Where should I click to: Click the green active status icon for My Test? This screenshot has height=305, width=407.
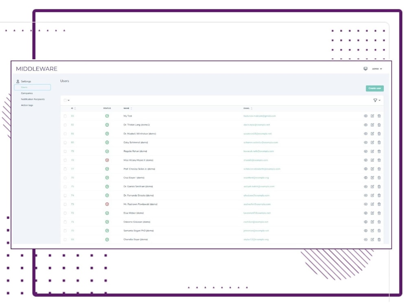(x=107, y=116)
